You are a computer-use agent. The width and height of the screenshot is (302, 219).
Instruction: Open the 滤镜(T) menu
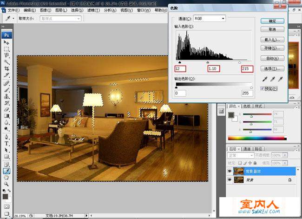[x=93, y=10]
